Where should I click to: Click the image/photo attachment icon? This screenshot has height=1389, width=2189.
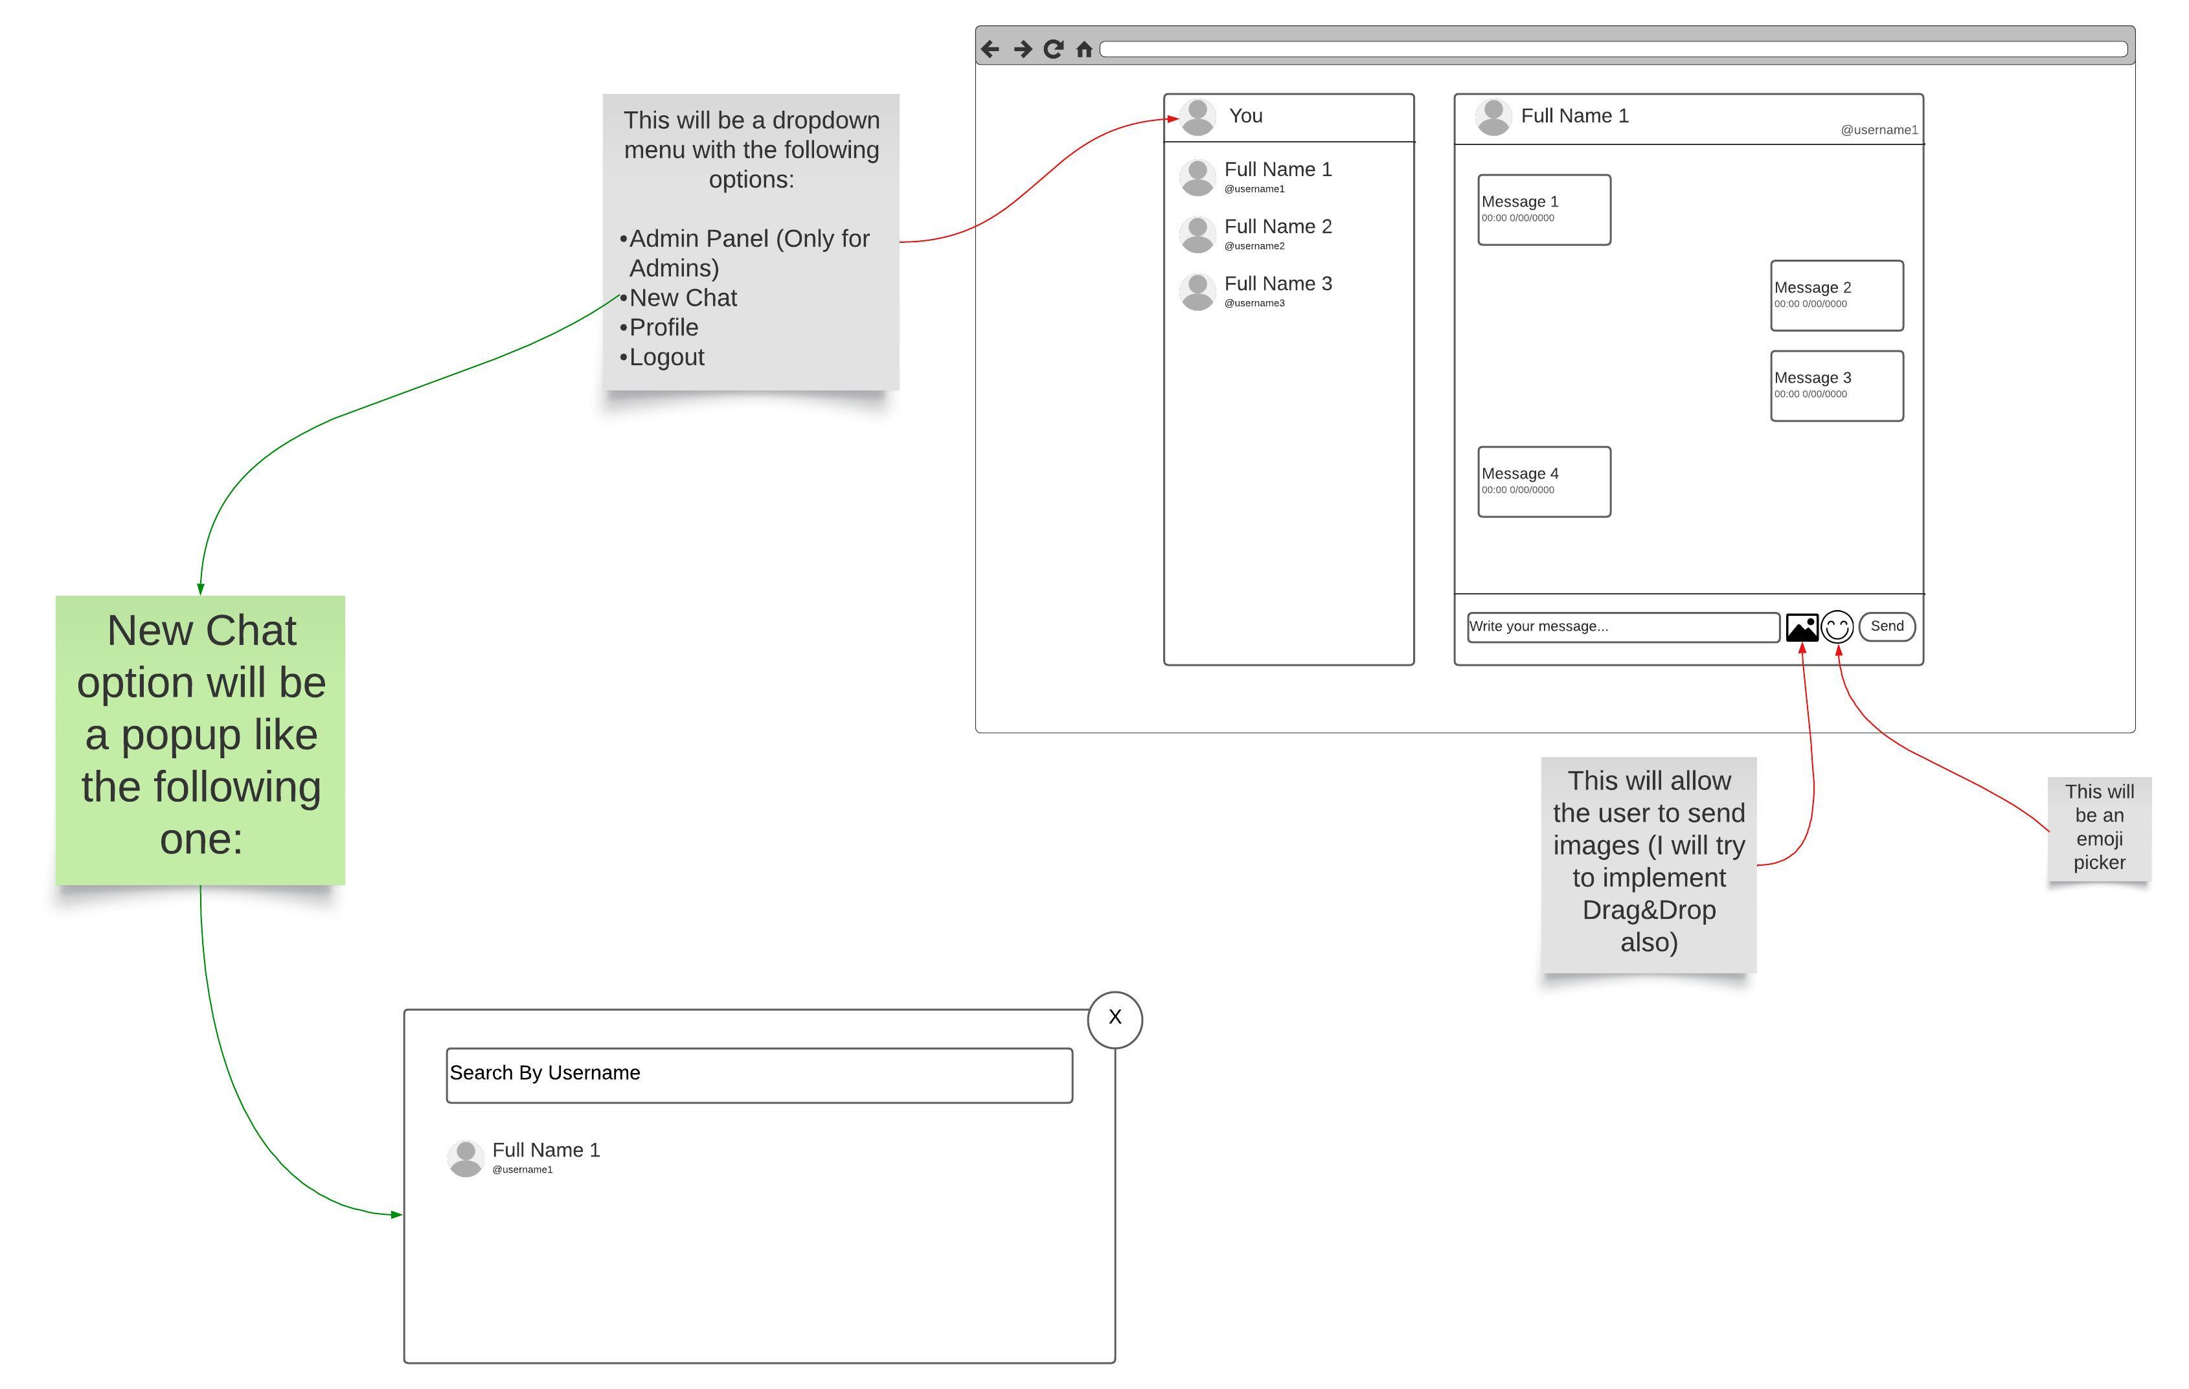[1804, 625]
